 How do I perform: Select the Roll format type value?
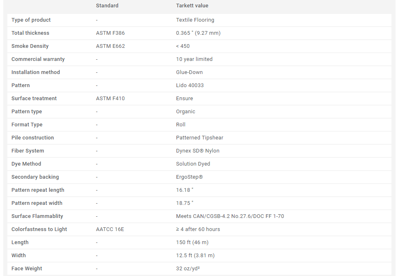181,125
